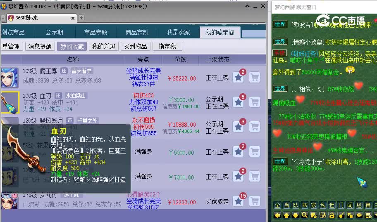Click the unlock padlock chat icon

point(332,215)
